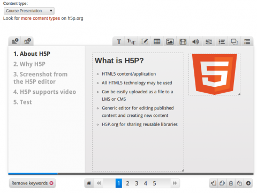The width and height of the screenshot is (257, 193).
Task: Go to slide 1 in the pager
Action: coord(119,183)
